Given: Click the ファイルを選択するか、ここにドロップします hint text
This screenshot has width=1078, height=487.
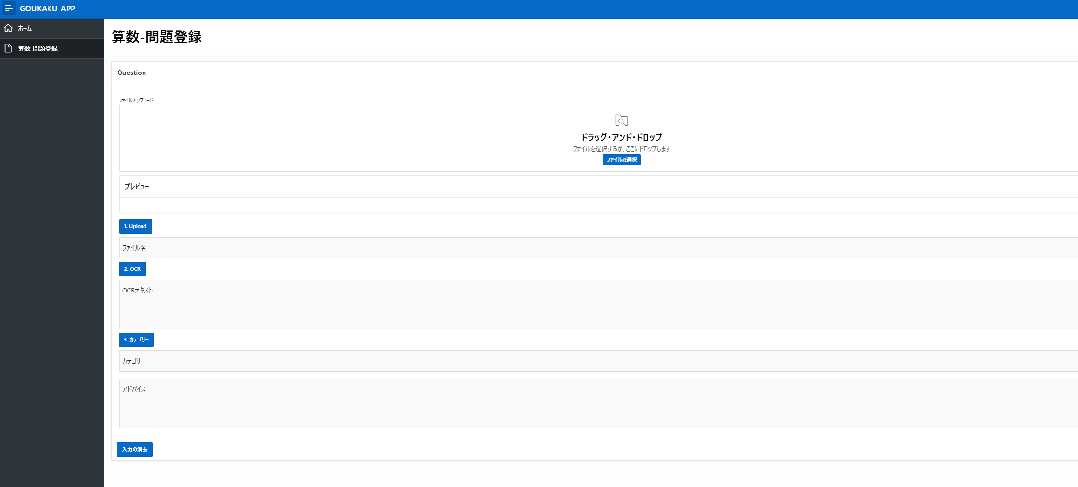Looking at the screenshot, I should click(622, 149).
